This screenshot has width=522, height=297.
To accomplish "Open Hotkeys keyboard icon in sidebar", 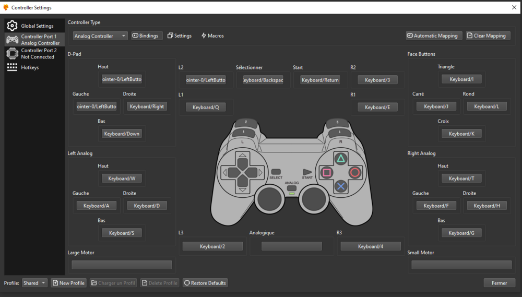I will 12,67.
